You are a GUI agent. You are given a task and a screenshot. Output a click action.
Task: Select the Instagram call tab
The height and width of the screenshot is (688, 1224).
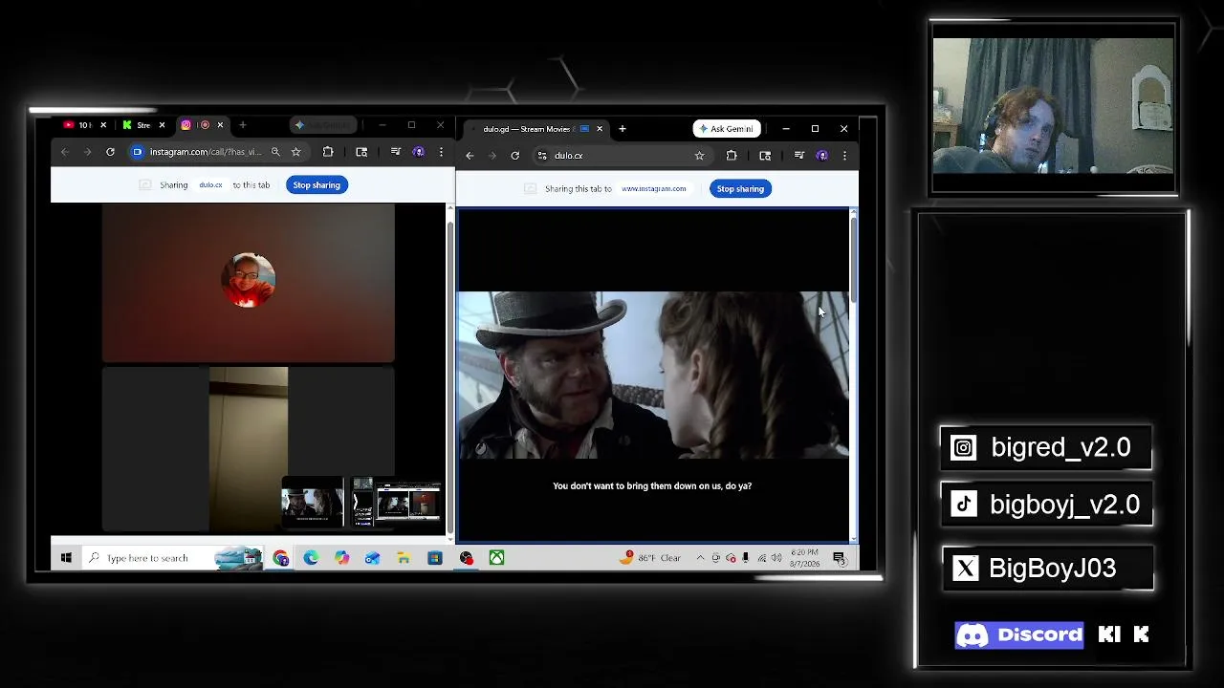201,125
